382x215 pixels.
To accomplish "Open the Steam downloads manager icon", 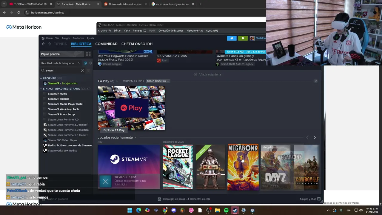I will pos(159,199).
